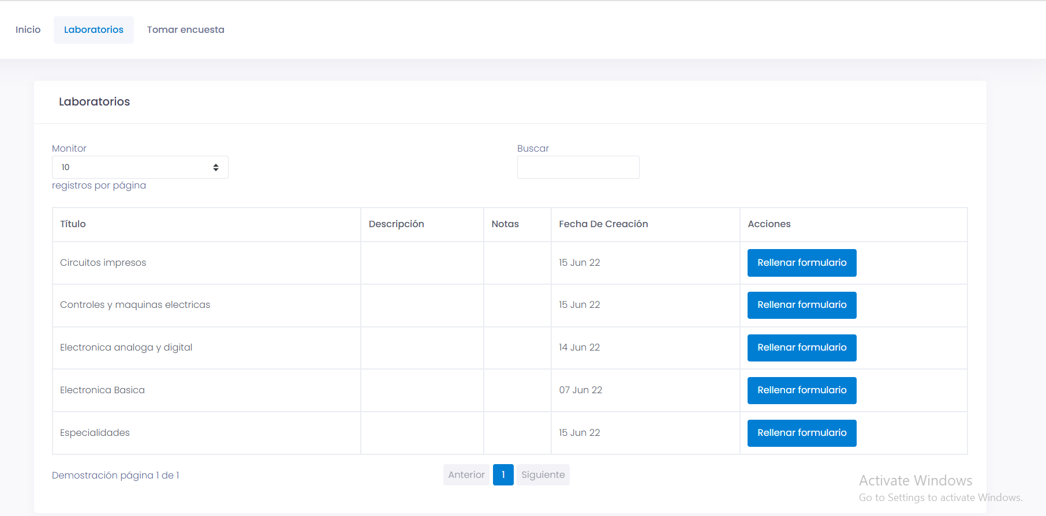1046x516 pixels.
Task: Click the Acciones column header
Action: pyautogui.click(x=769, y=224)
